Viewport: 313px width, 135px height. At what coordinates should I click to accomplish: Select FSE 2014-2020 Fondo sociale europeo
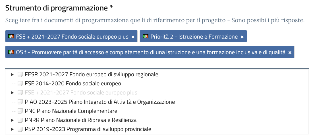click(x=73, y=84)
